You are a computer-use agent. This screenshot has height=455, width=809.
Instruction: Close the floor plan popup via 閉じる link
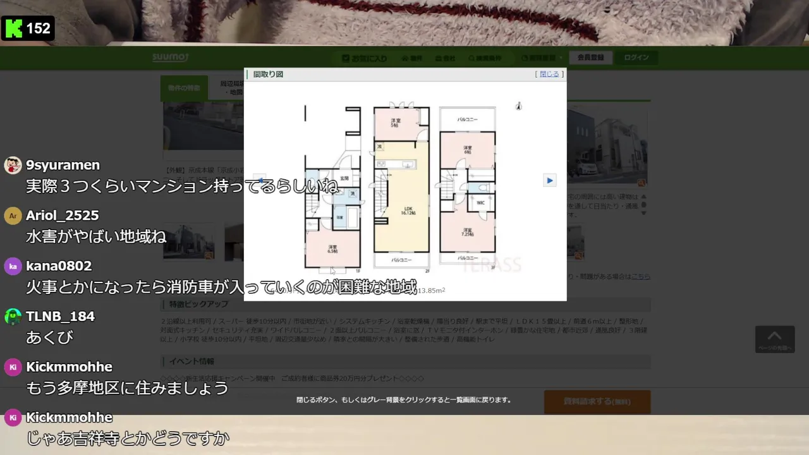pos(549,74)
